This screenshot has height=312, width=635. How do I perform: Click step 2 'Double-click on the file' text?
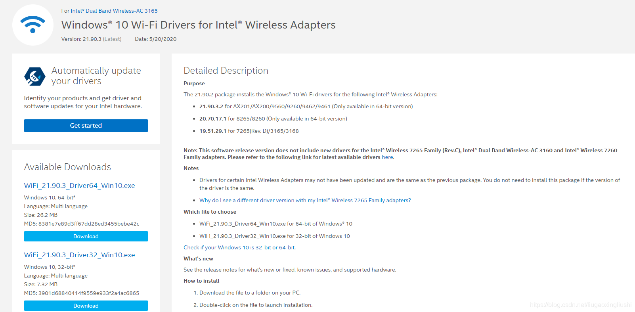(256, 305)
